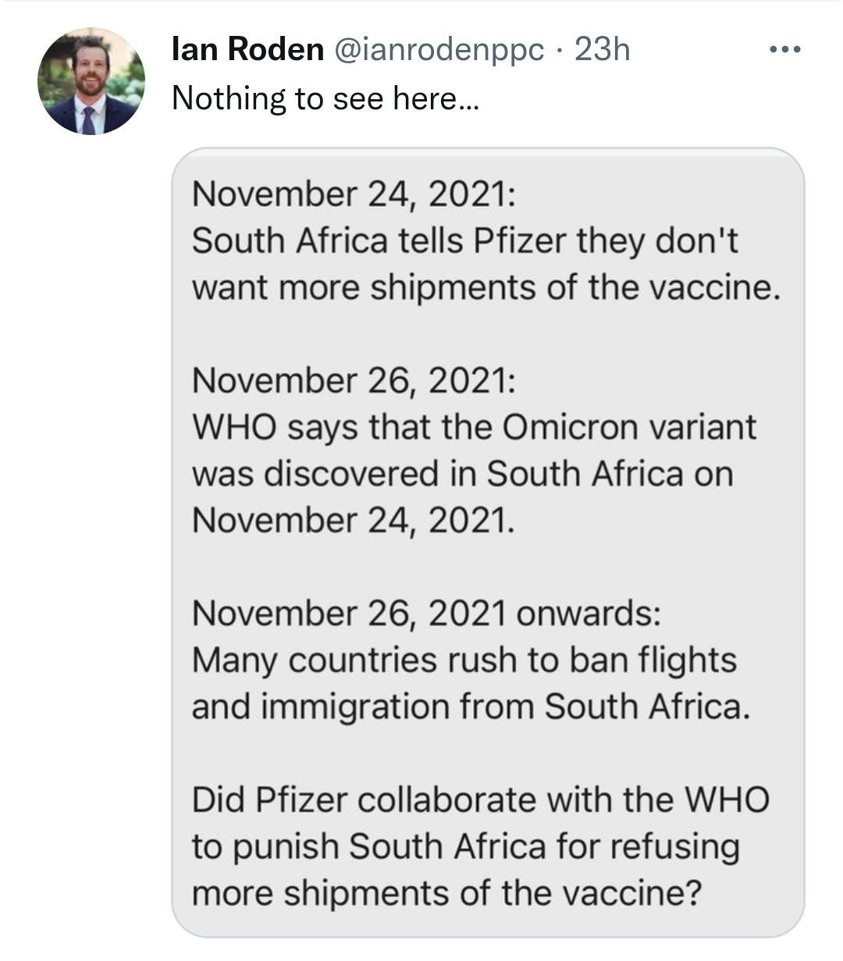
Task: Click the "to punish South Africa for refusing" line
Action: pos(466,846)
